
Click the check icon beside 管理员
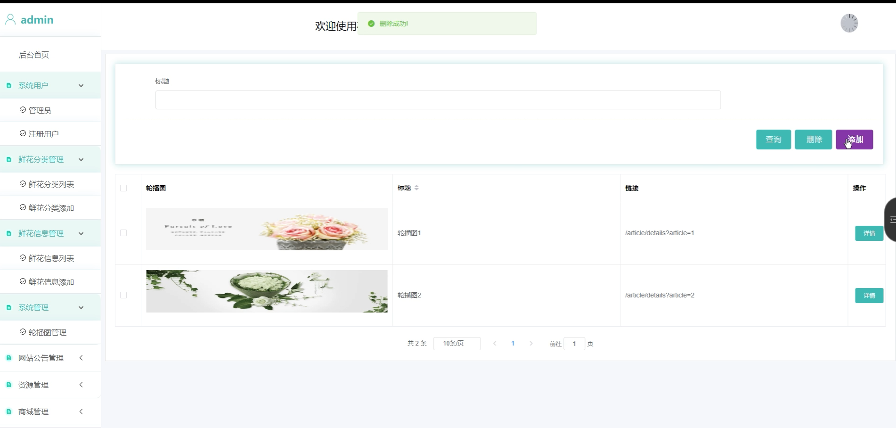tap(23, 110)
